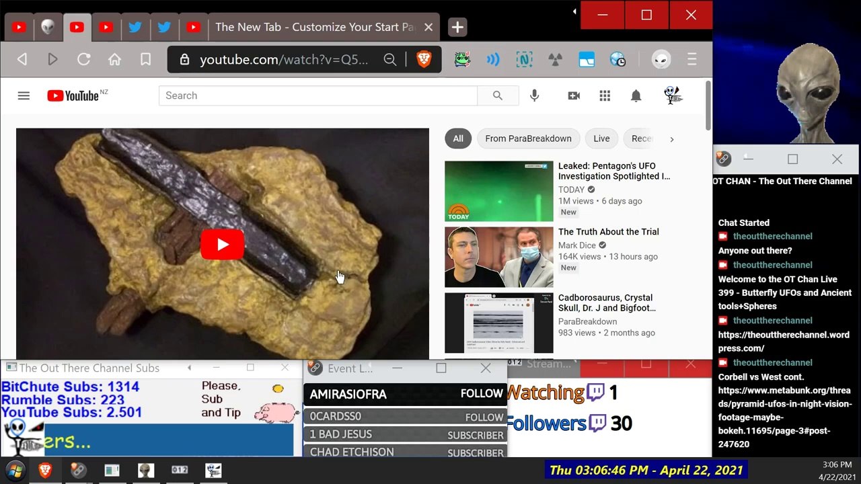861x484 pixels.
Task: Switch to the first YouTube tab
Action: (x=19, y=28)
